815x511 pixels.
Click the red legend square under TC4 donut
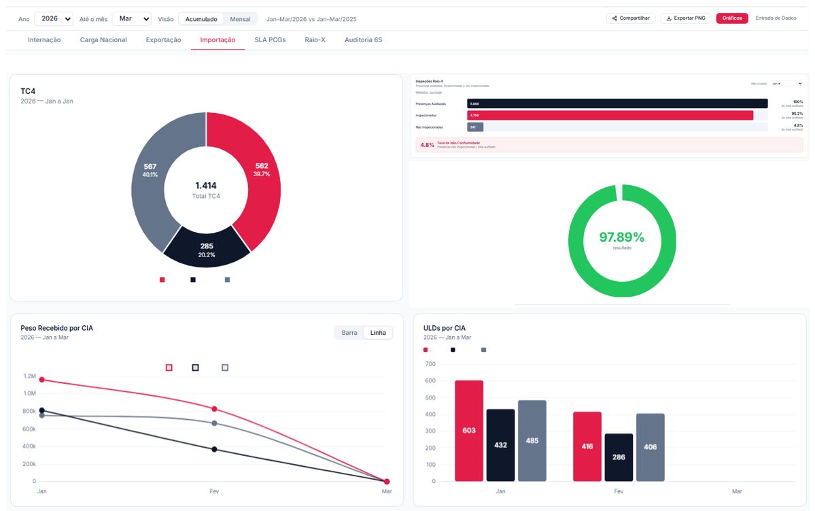(x=162, y=280)
